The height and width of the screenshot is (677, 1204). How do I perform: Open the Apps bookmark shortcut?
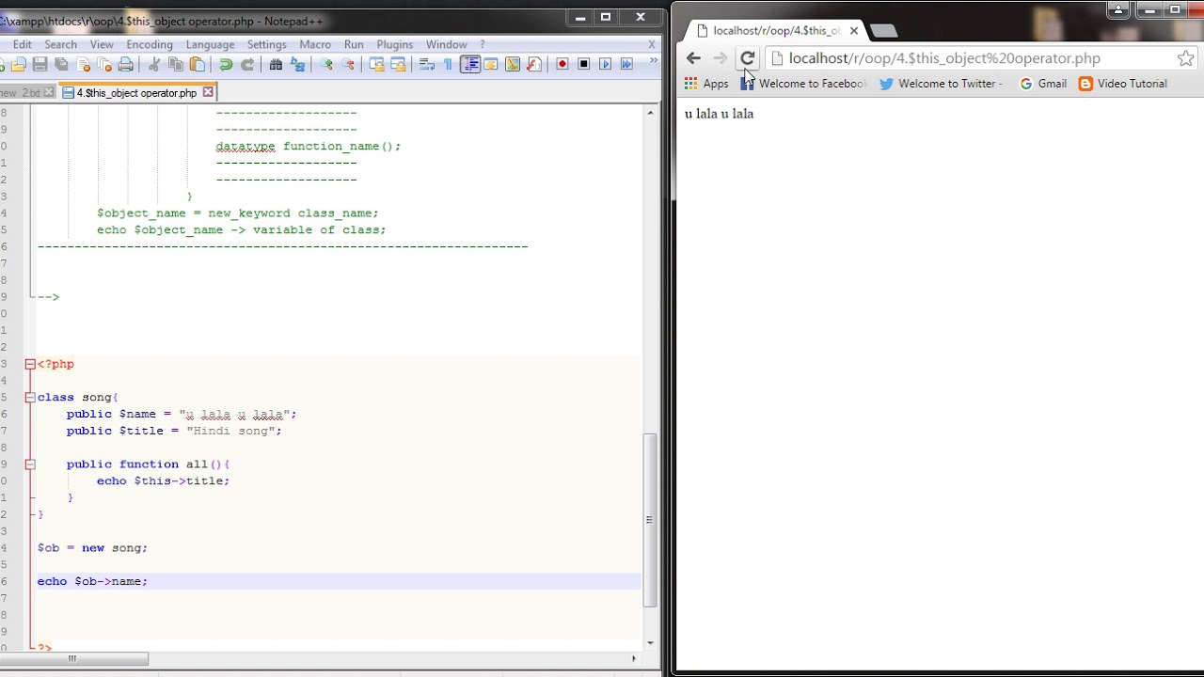[706, 84]
